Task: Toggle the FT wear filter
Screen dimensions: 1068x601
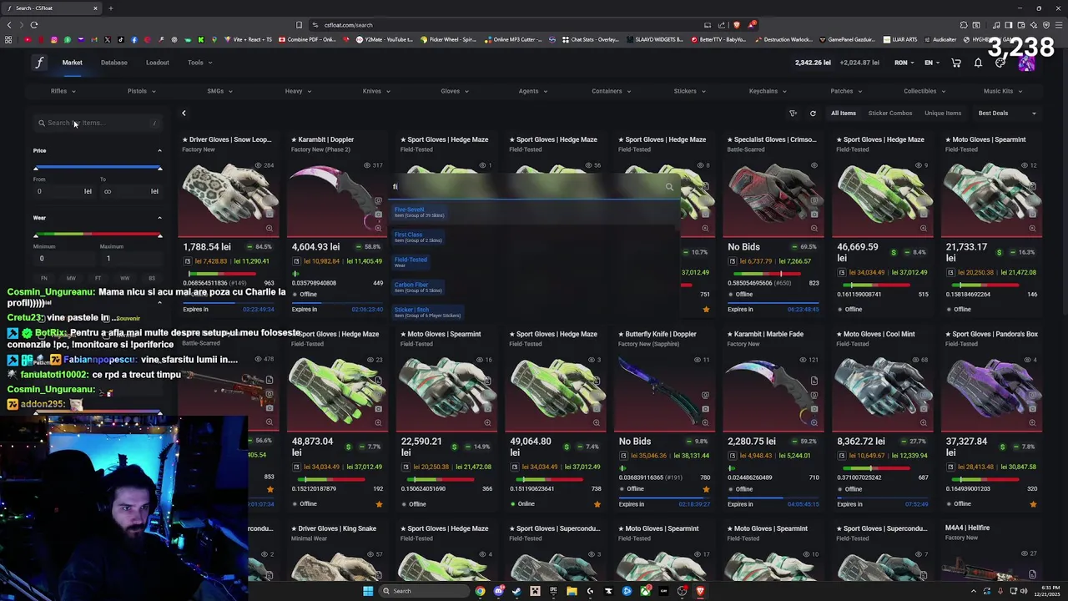Action: (x=98, y=278)
